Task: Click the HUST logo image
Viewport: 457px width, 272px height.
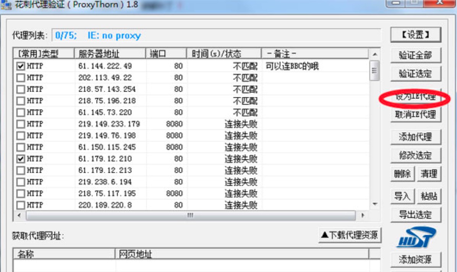Action: [416, 238]
